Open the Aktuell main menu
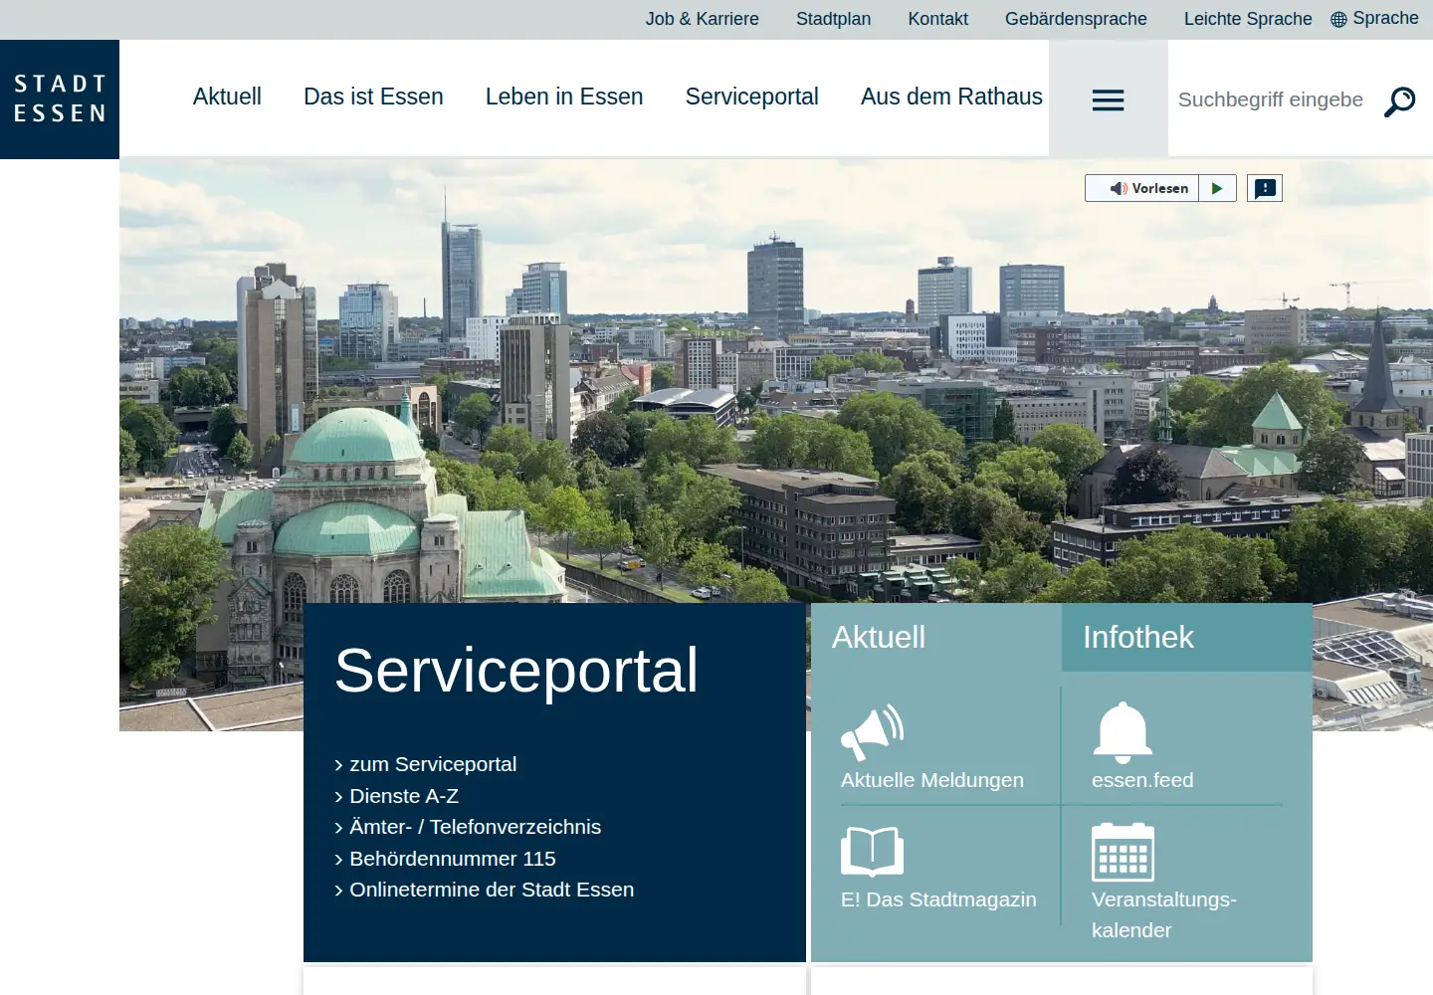 227,97
